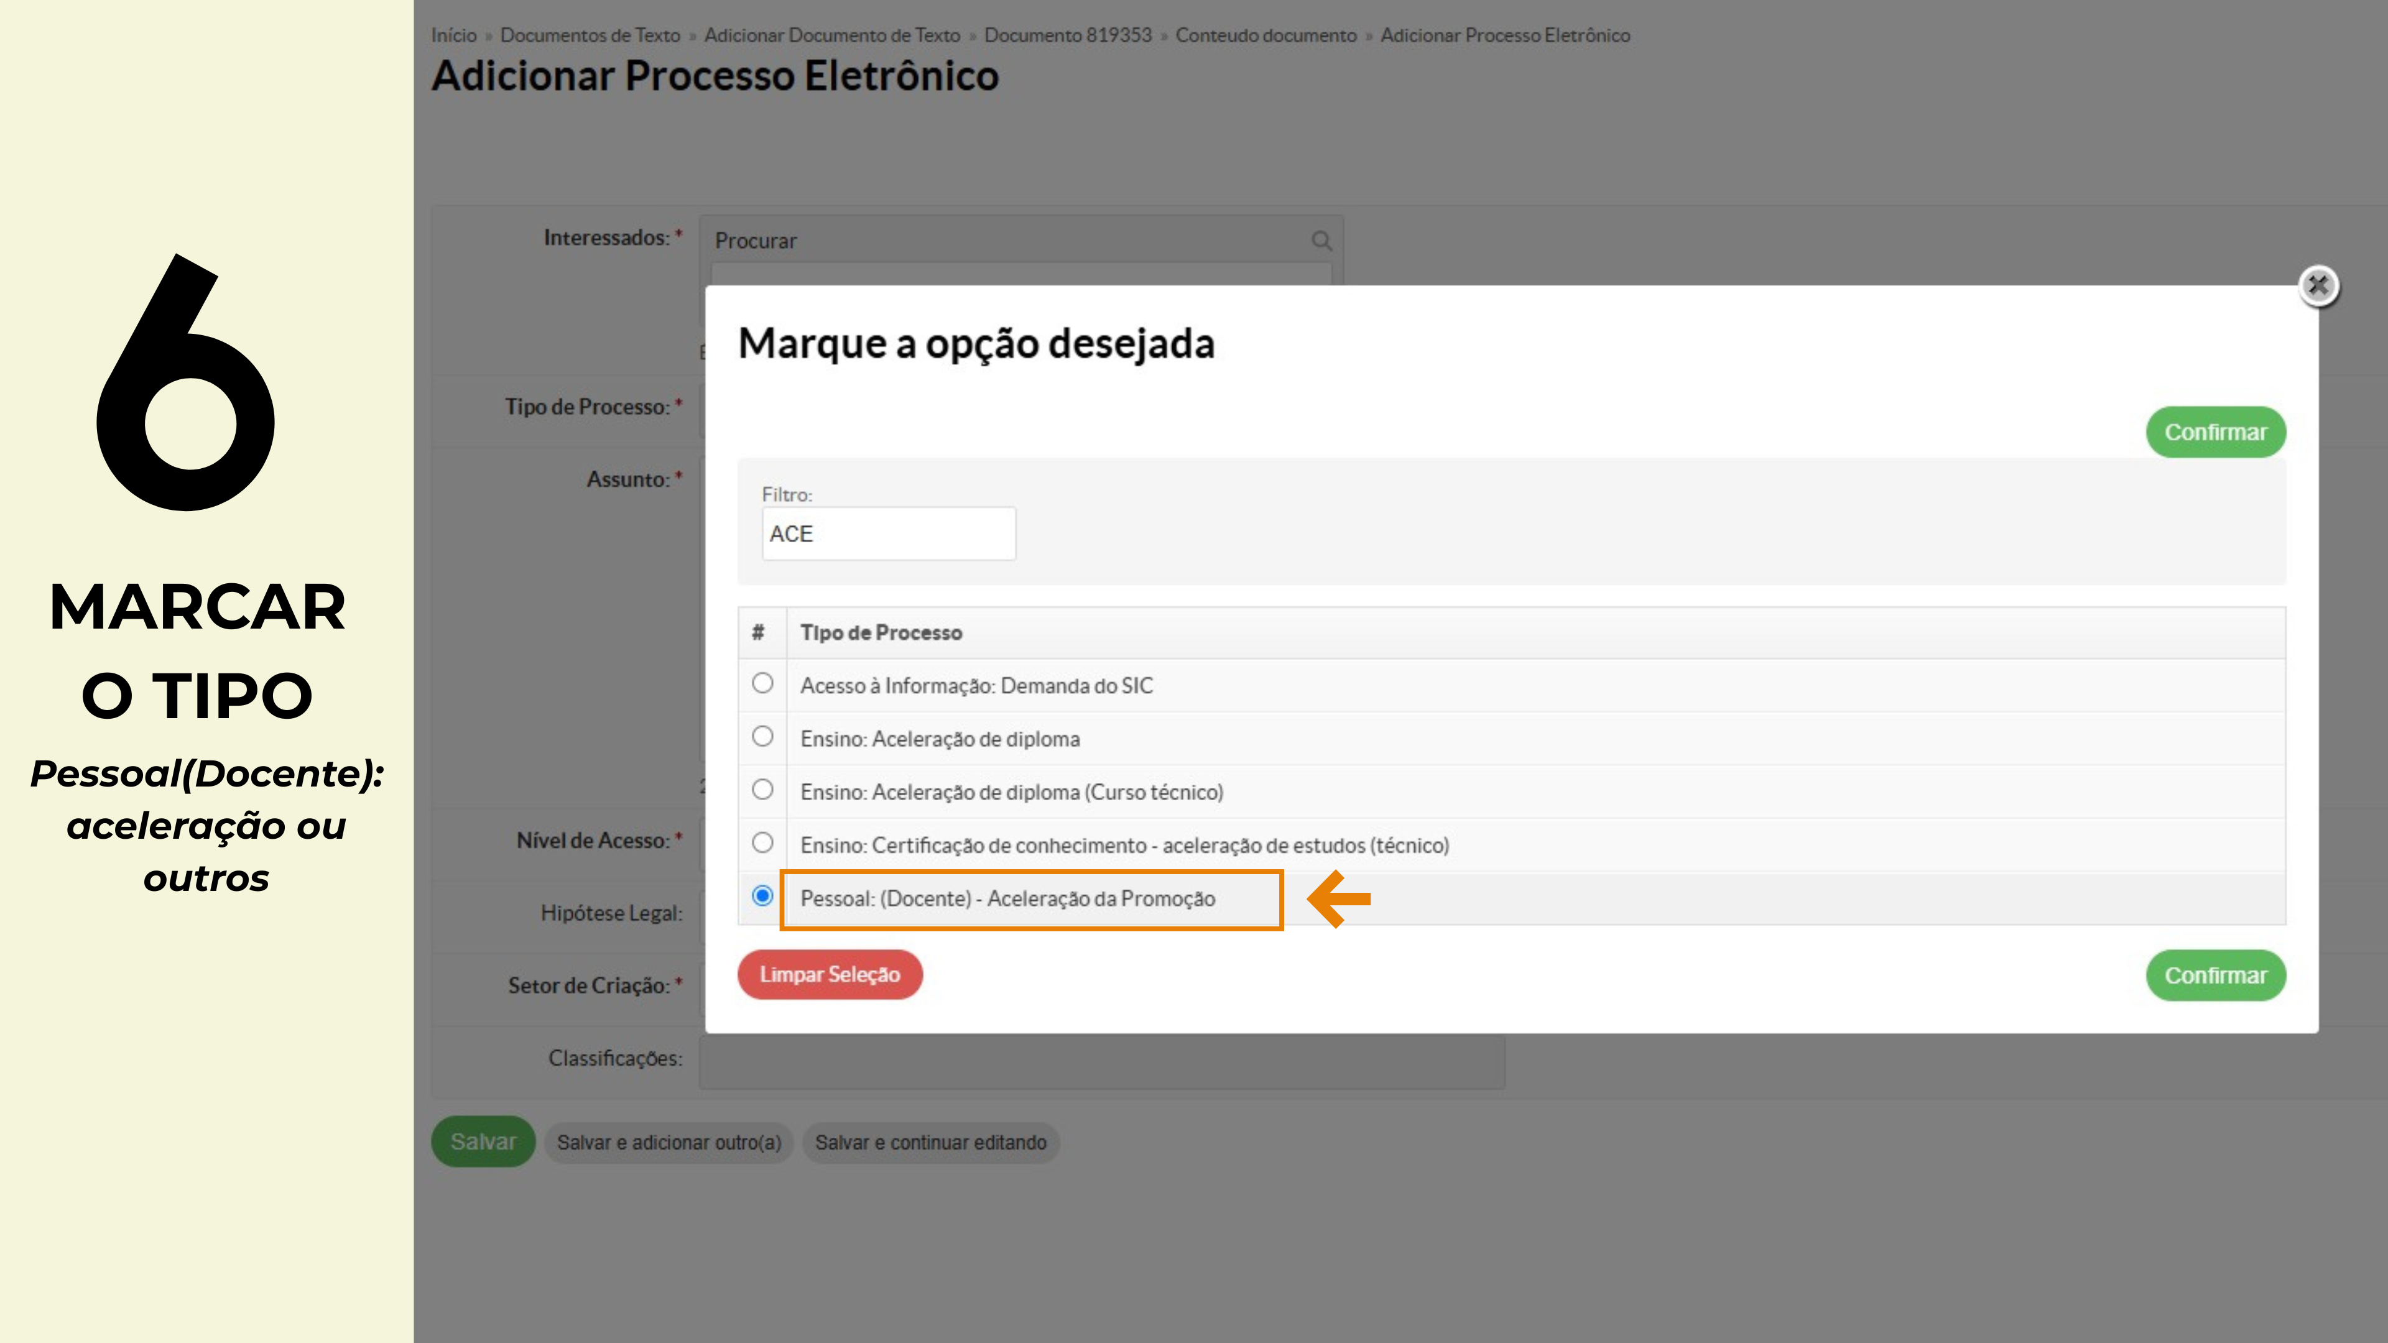Viewport: 2388px width, 1343px height.
Task: Choose Aceleração de diploma (Curso técnico) radio
Action: pos(762,790)
